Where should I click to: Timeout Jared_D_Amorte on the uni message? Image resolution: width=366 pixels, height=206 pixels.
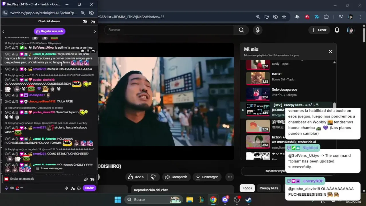[10, 54]
